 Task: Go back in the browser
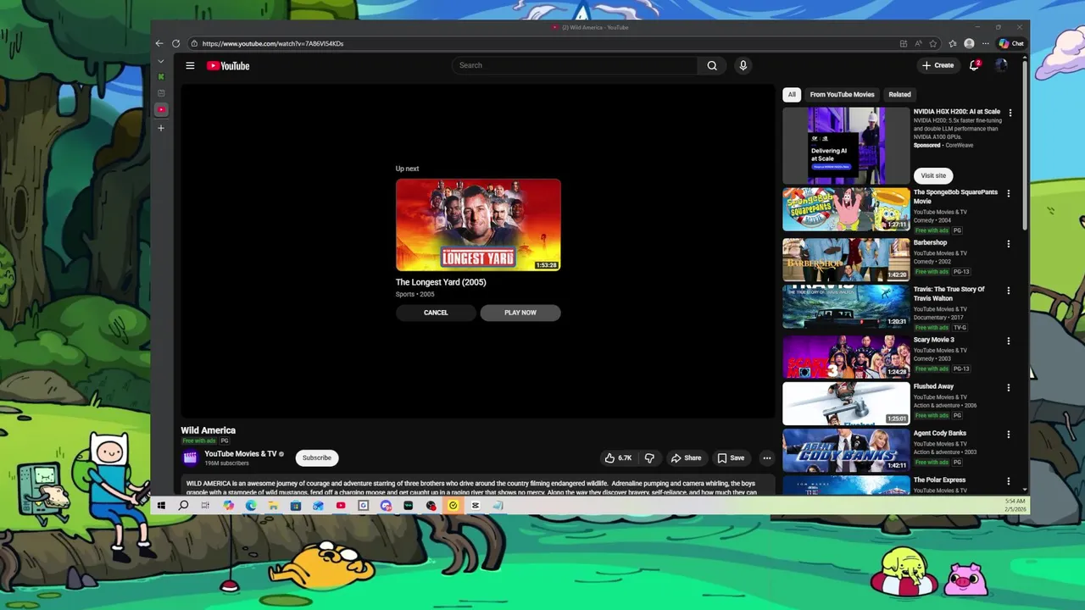[x=159, y=43]
